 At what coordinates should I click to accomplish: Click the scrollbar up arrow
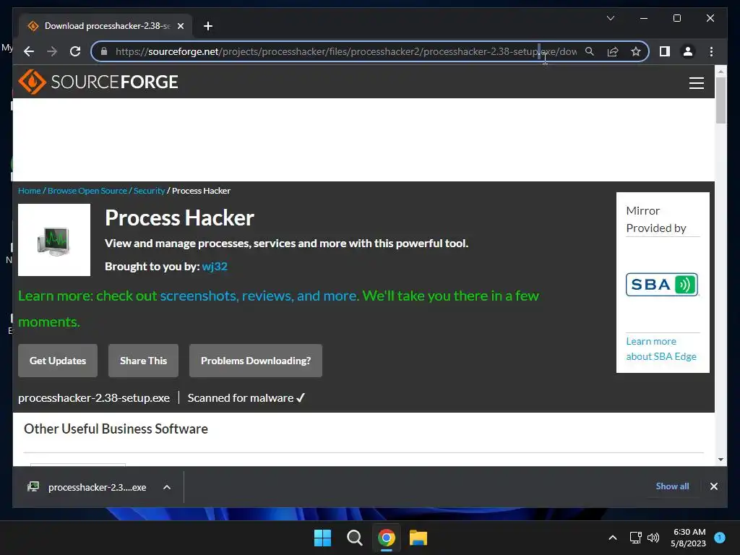(x=720, y=72)
